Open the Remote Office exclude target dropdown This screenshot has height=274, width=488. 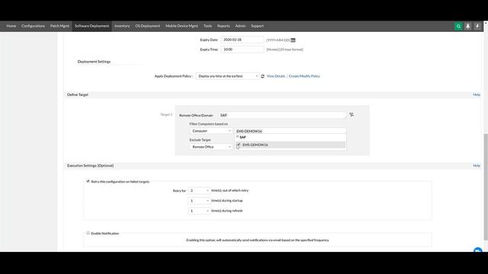coord(211,147)
